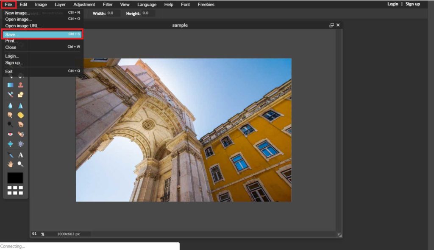
Task: Select the Clone Stamp tool
Action: tap(20, 85)
